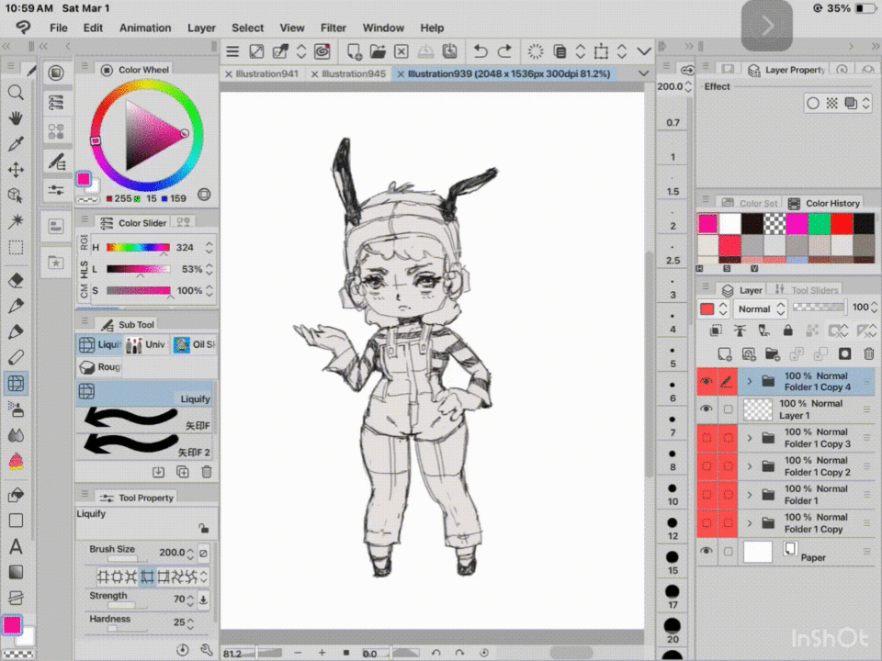Click the Lock Layer padlock icon
Screen dimensions: 882x661
787,330
